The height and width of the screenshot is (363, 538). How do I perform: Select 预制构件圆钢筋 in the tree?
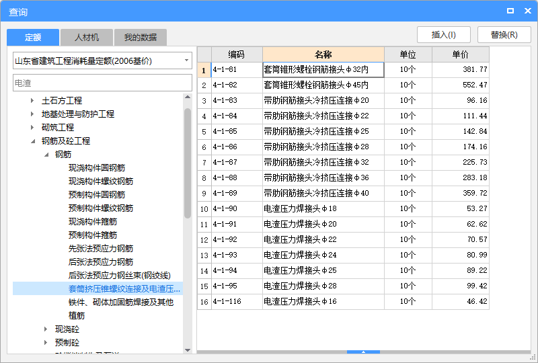coord(97,194)
